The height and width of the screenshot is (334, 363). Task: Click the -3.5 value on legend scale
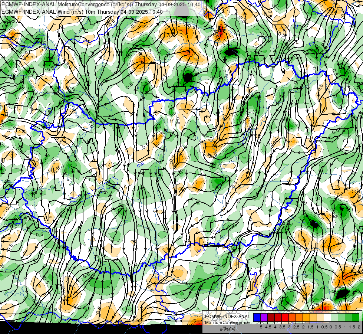pos(281,327)
